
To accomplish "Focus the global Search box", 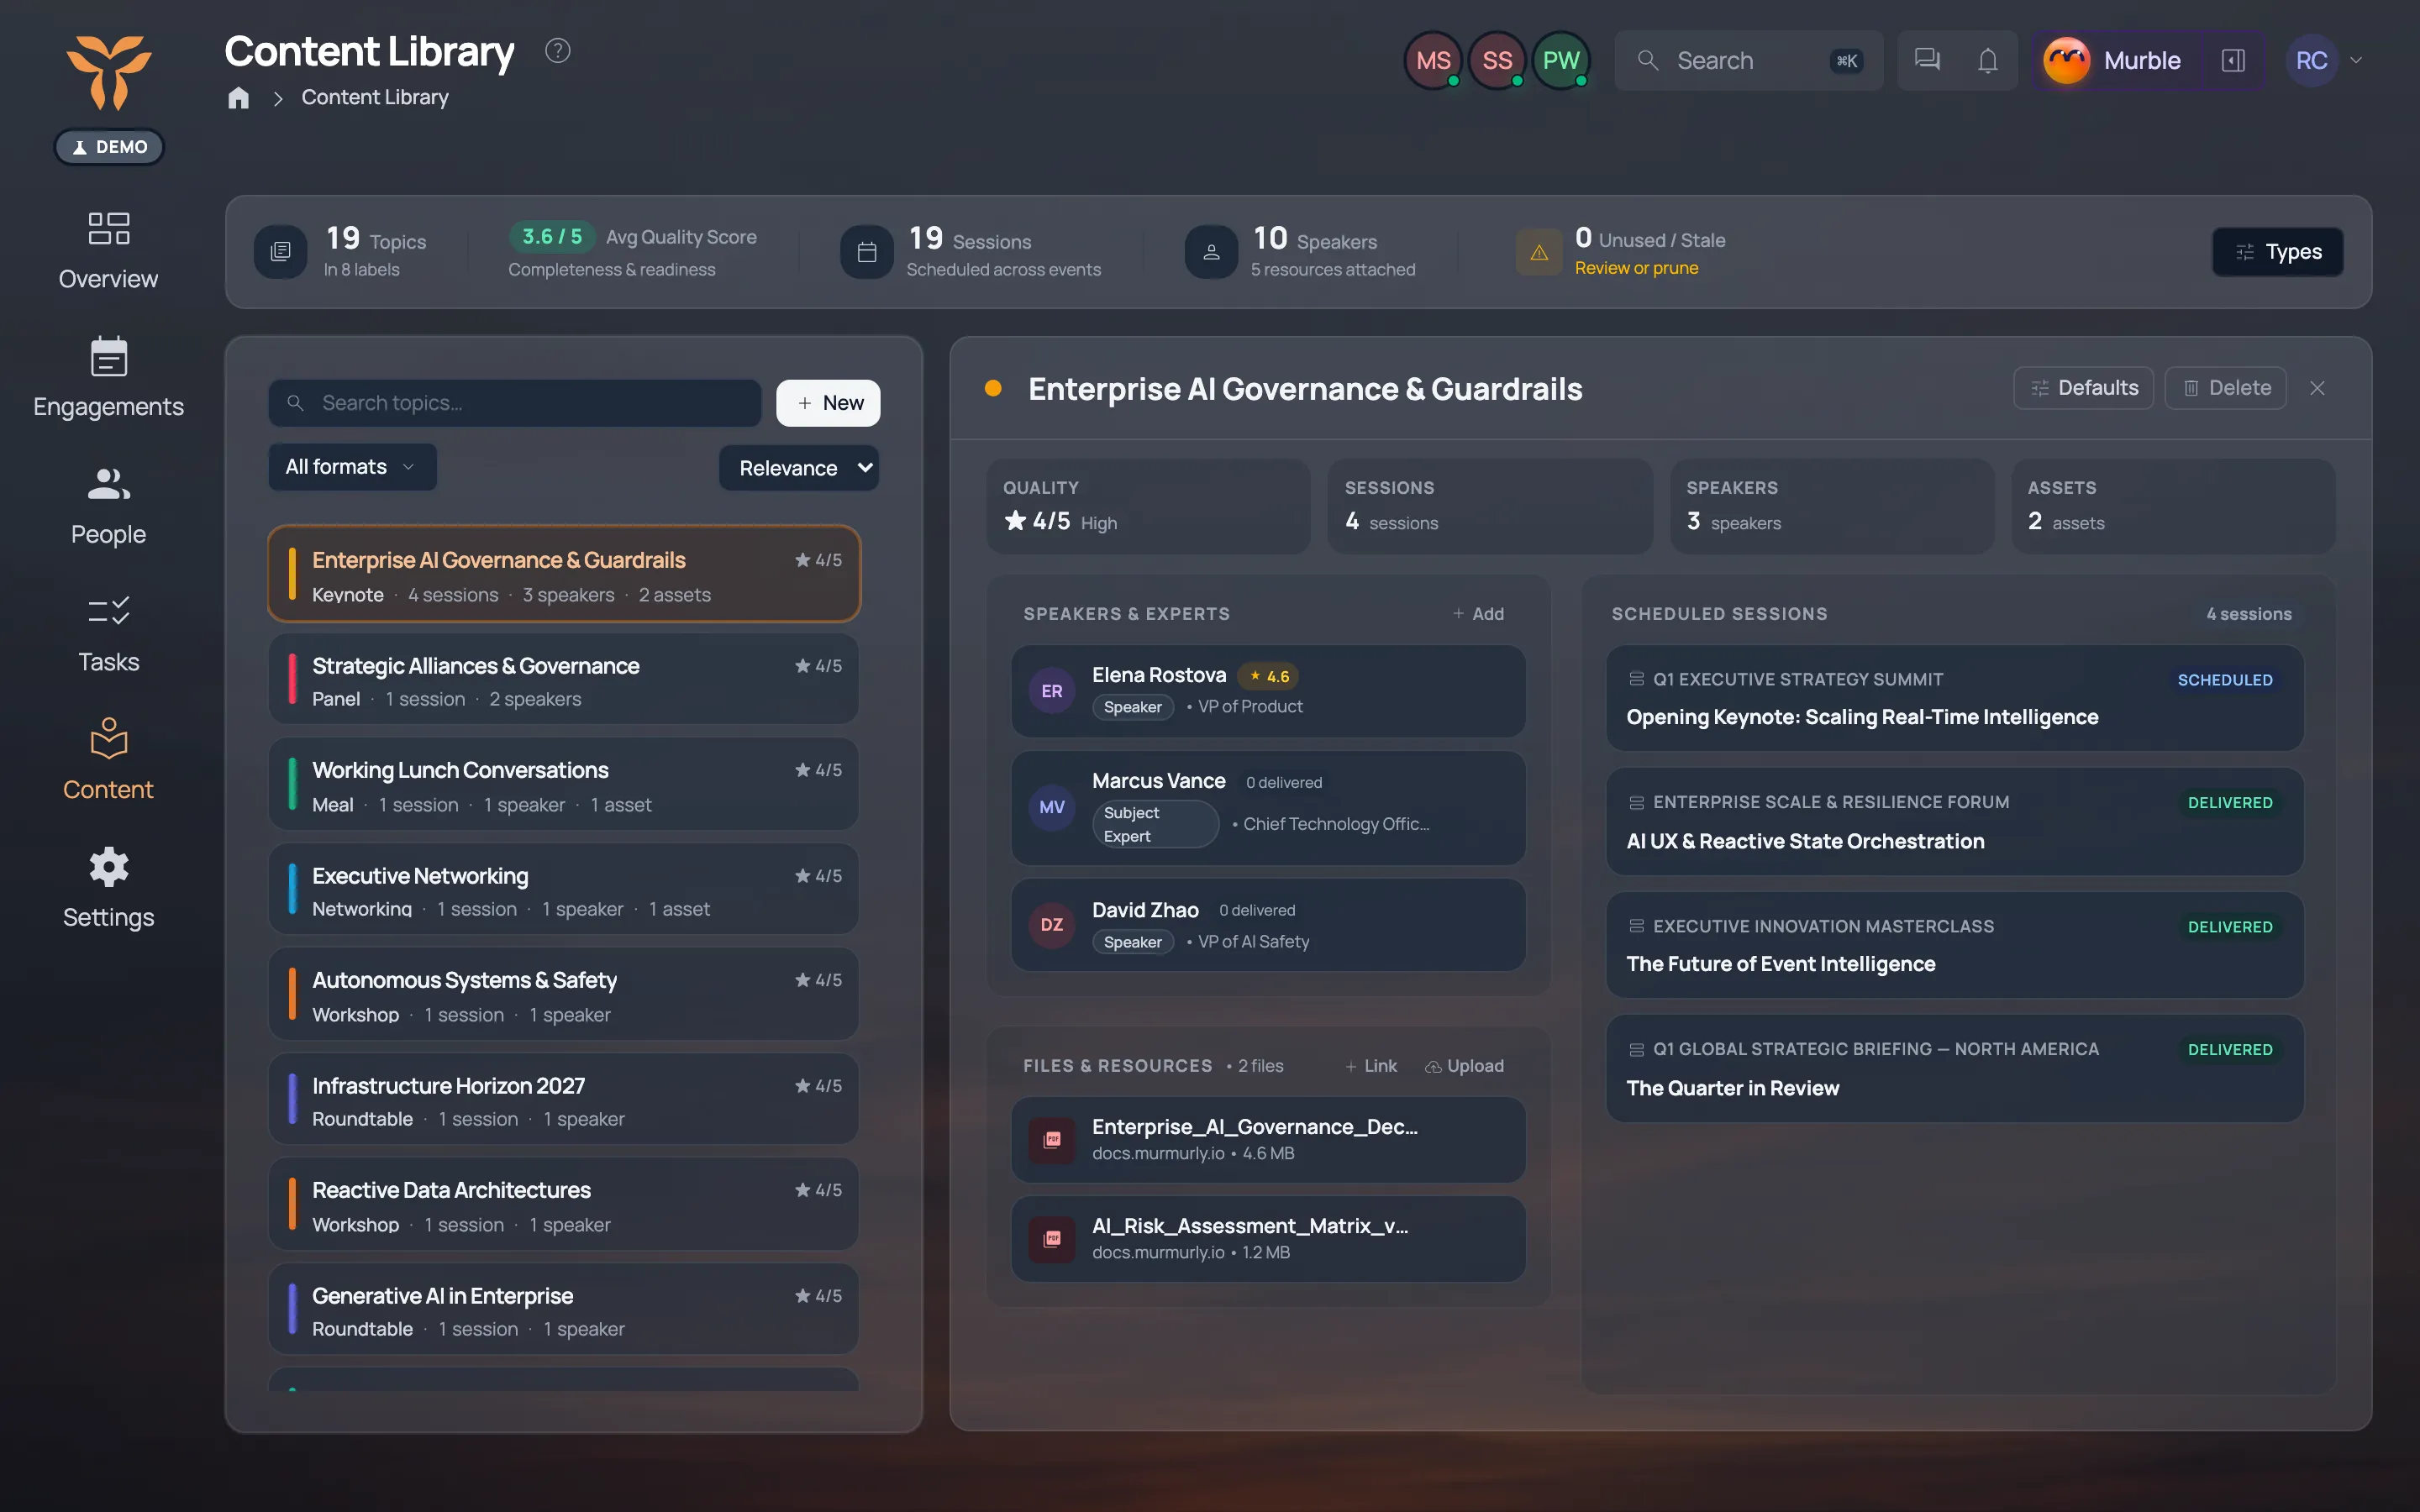I will click(1748, 60).
